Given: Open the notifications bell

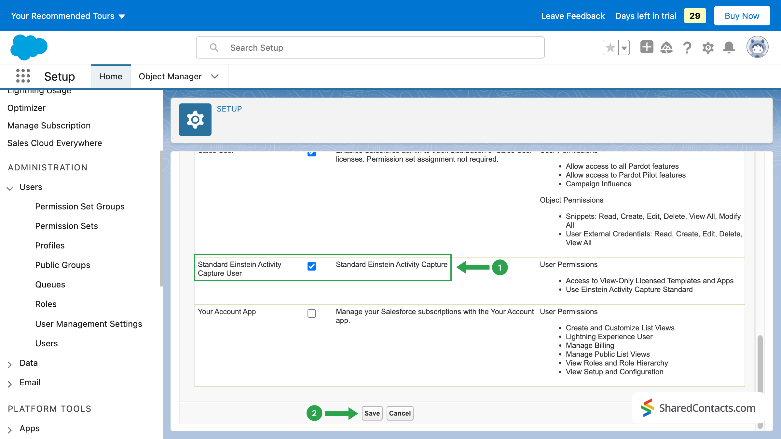Looking at the screenshot, I should tap(729, 48).
